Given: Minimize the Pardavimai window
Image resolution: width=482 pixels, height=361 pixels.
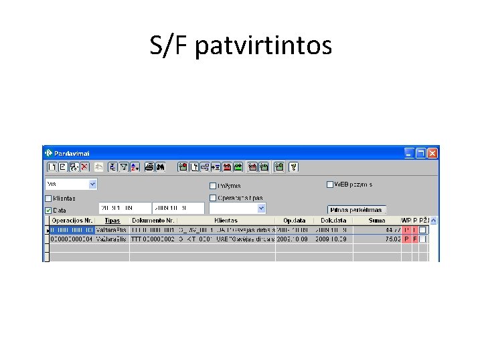Looking at the screenshot, I should click(409, 153).
